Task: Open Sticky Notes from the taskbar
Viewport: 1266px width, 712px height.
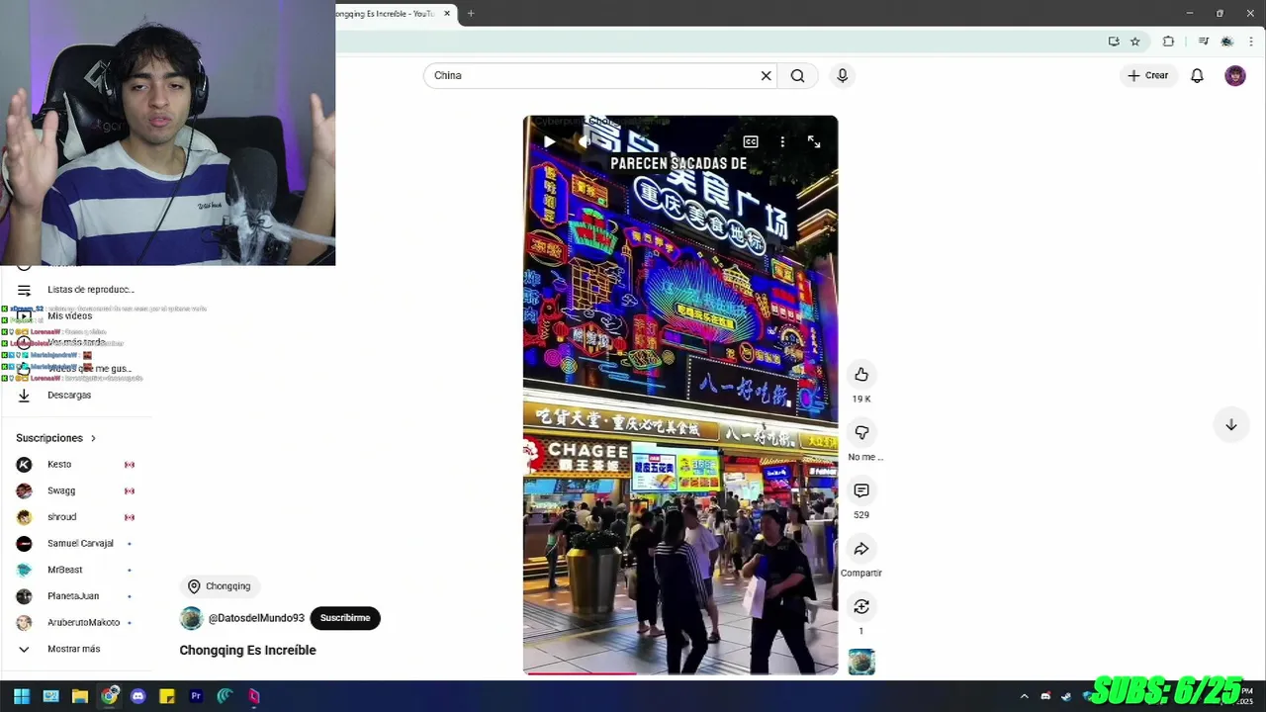Action: tap(167, 696)
